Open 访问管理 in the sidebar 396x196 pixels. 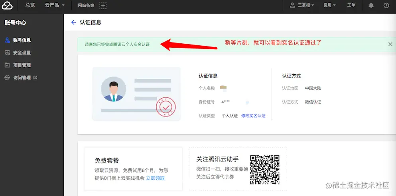click(22, 78)
